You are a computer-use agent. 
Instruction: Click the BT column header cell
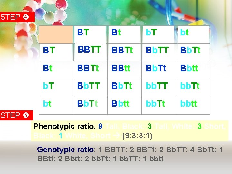[90, 34]
